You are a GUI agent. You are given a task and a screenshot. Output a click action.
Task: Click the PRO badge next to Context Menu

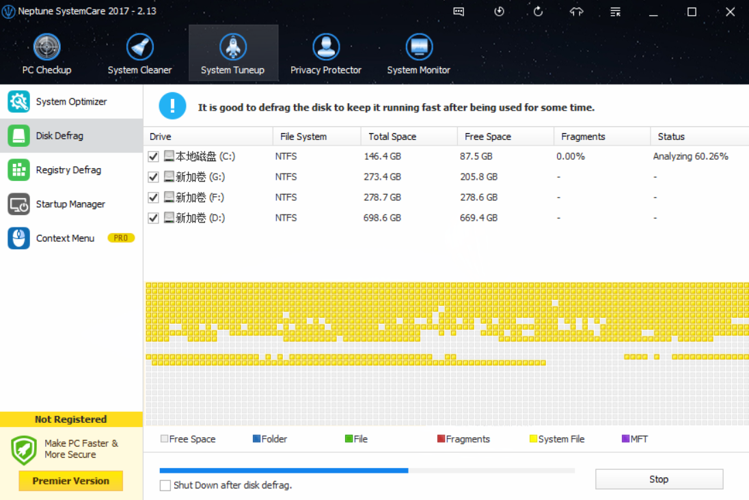click(121, 238)
